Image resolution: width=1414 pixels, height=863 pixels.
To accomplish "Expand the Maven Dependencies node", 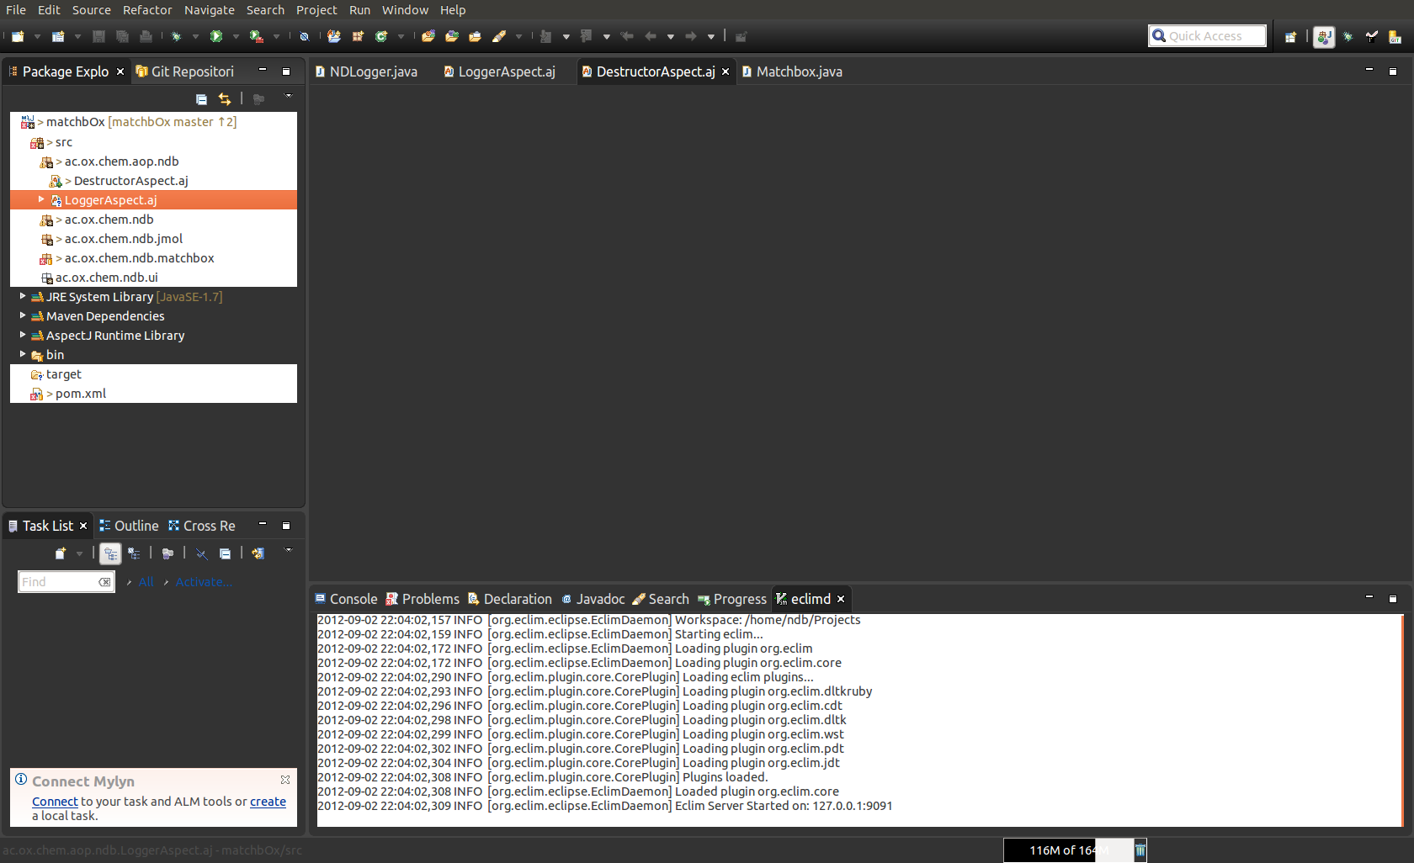I will pos(21,315).
